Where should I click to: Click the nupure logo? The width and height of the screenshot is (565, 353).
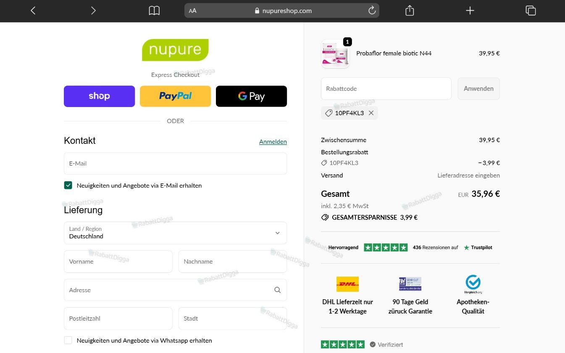(175, 50)
